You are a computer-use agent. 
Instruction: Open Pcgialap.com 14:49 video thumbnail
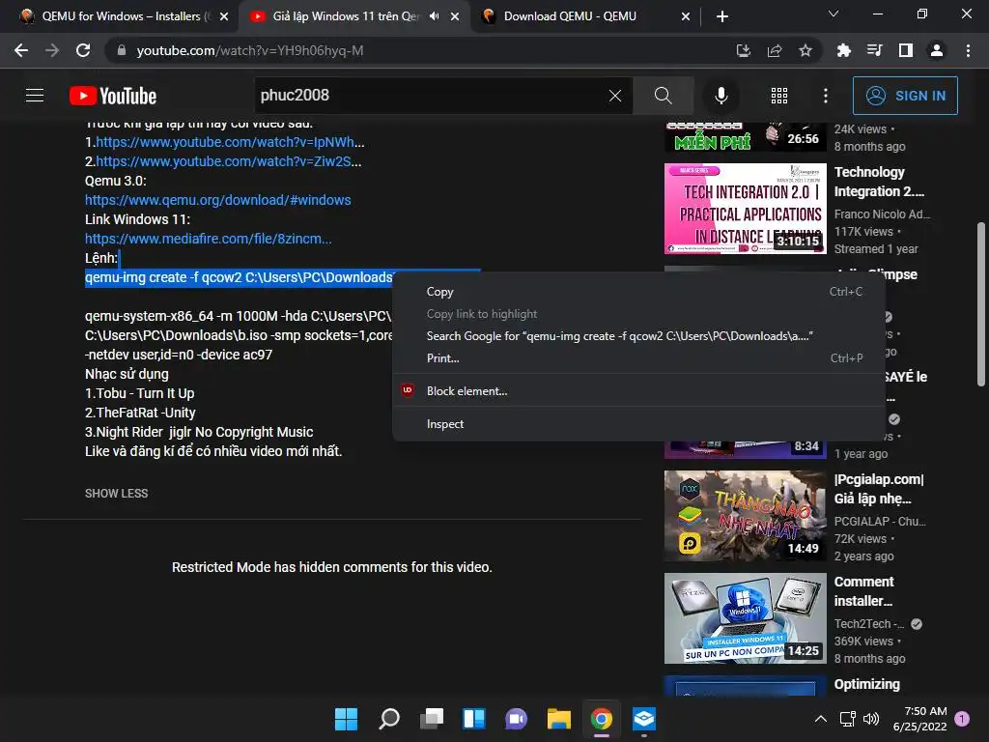pos(745,516)
